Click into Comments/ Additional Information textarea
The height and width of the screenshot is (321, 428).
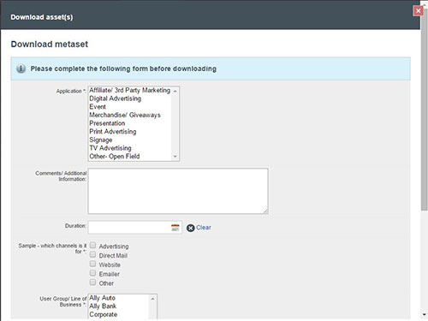tap(178, 191)
